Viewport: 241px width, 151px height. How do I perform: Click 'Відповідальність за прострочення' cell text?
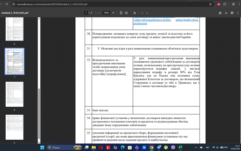coord(109,67)
